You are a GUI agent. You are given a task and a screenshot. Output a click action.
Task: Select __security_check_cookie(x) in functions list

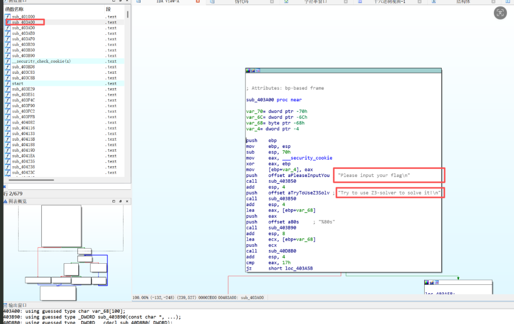point(41,61)
